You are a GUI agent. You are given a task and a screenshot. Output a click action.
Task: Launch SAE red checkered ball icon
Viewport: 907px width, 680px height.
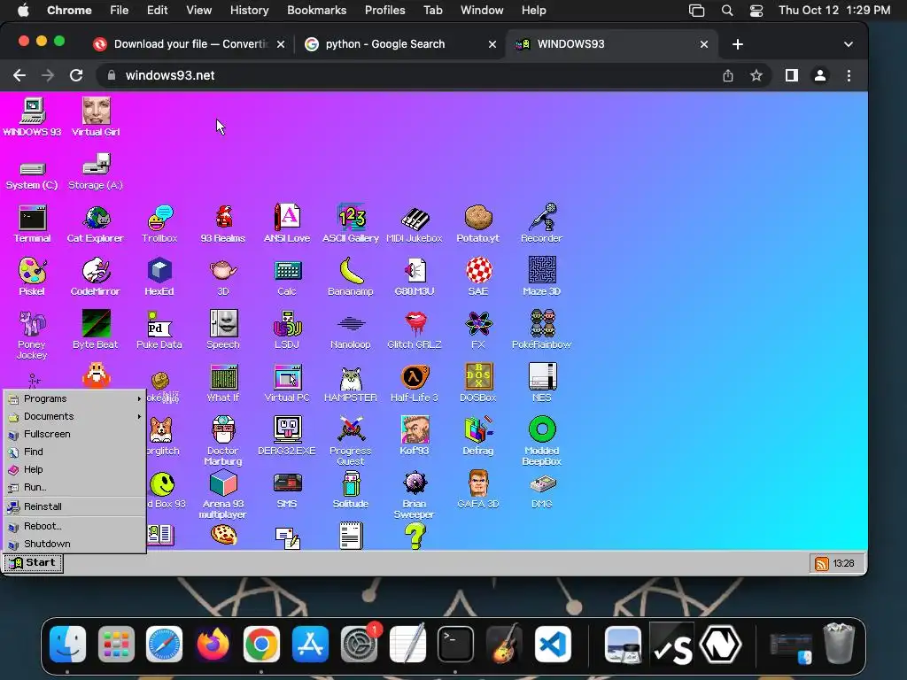tap(478, 277)
